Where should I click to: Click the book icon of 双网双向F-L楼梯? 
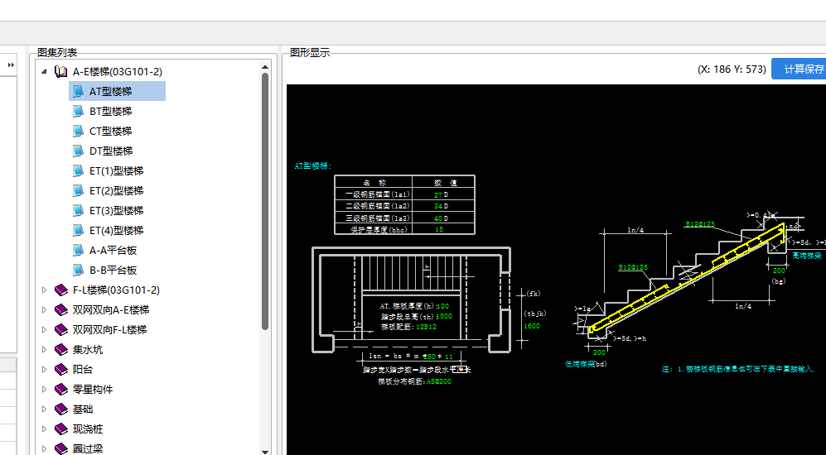pos(61,330)
